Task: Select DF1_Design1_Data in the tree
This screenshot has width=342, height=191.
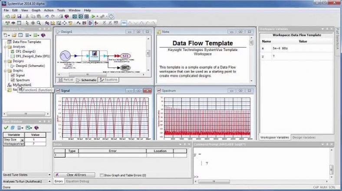Action: tap(33, 56)
